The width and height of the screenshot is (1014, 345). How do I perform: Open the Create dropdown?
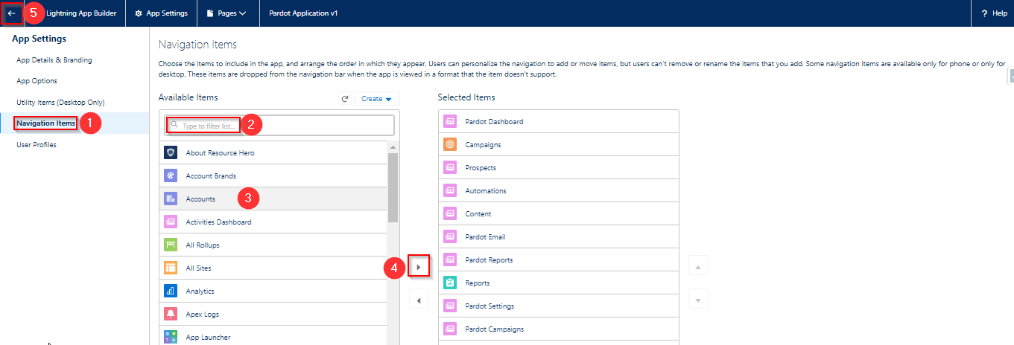pyautogui.click(x=377, y=99)
